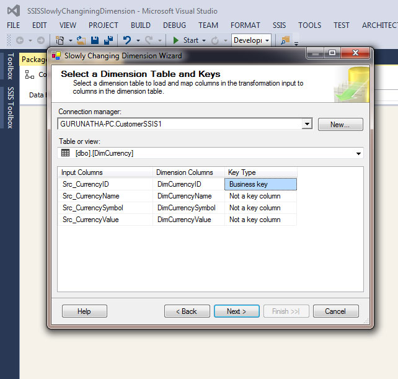The image size is (398, 379).
Task: Open the vertical SSIS Toolbox tab
Action: (10, 107)
